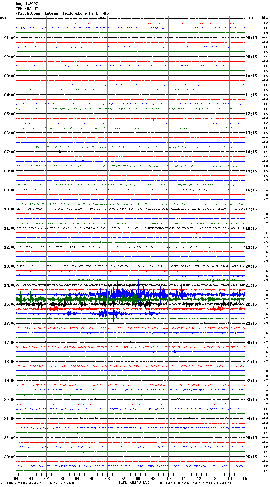The width and height of the screenshot is (270, 487).
Task: Click the 04:00 MST time label
Action: pyautogui.click(x=10, y=95)
